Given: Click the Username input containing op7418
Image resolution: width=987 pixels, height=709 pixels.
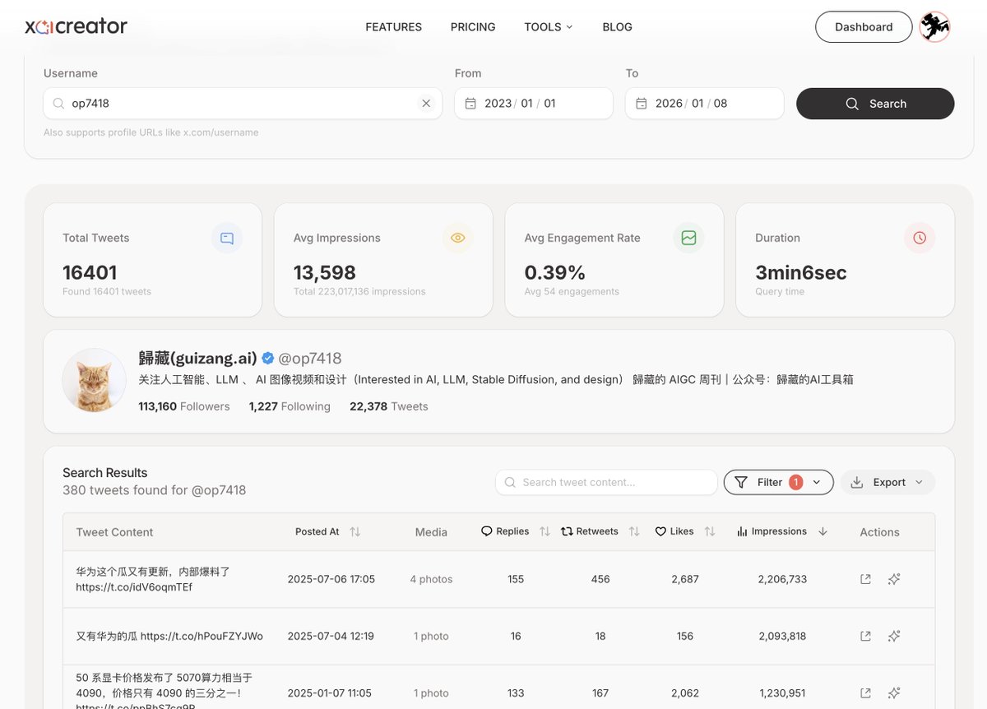Looking at the screenshot, I should point(243,104).
